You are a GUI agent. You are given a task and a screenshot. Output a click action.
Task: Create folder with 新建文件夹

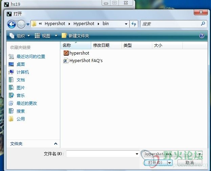75,36
